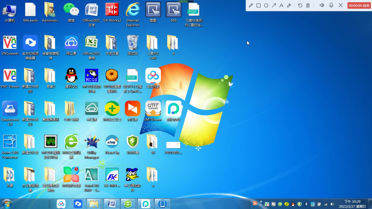
Task: Open the 宁波五星 folder
Action: pos(112,45)
